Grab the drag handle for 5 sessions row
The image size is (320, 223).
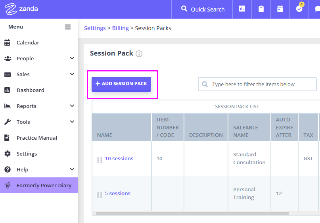point(100,195)
